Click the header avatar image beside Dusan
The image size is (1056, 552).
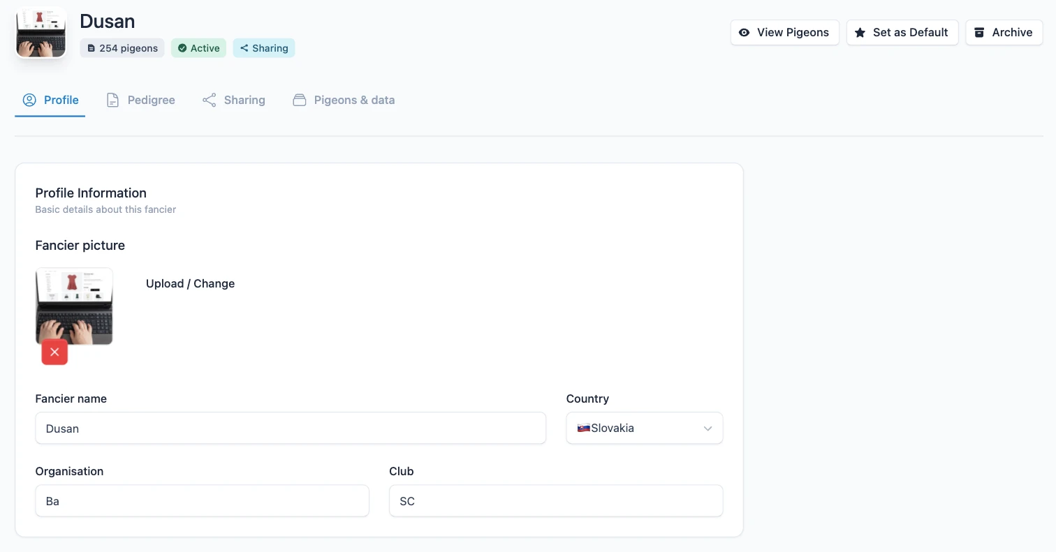point(41,33)
